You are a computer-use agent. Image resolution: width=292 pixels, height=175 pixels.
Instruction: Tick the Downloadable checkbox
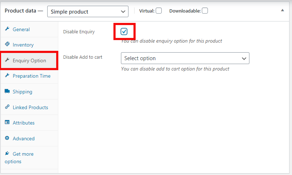(205, 11)
